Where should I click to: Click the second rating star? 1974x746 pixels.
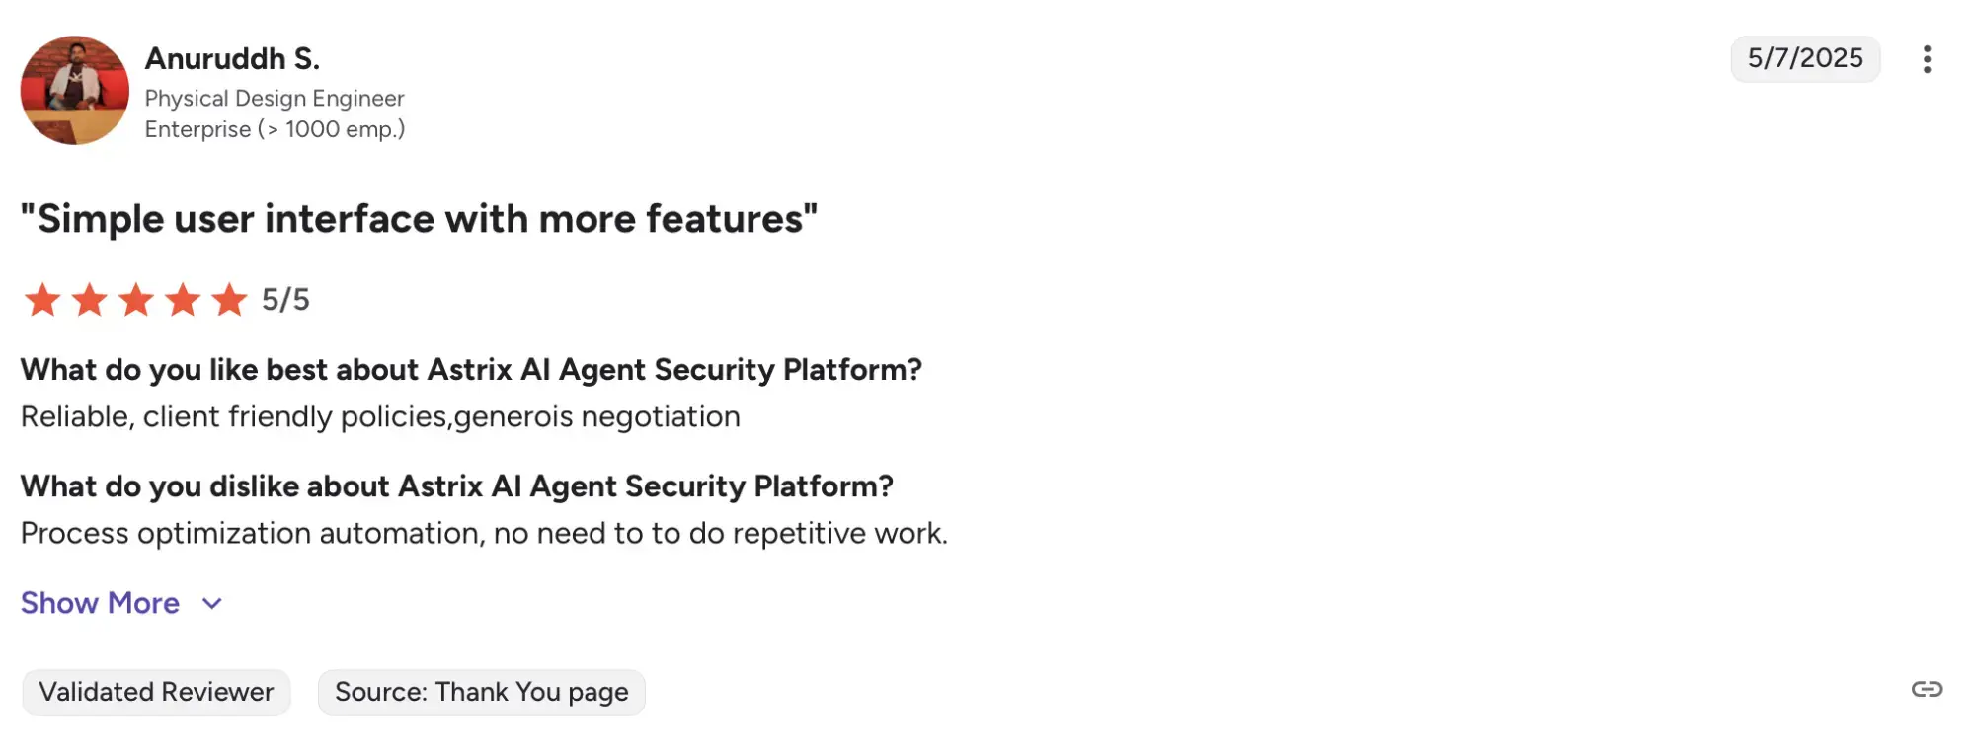pos(89,299)
